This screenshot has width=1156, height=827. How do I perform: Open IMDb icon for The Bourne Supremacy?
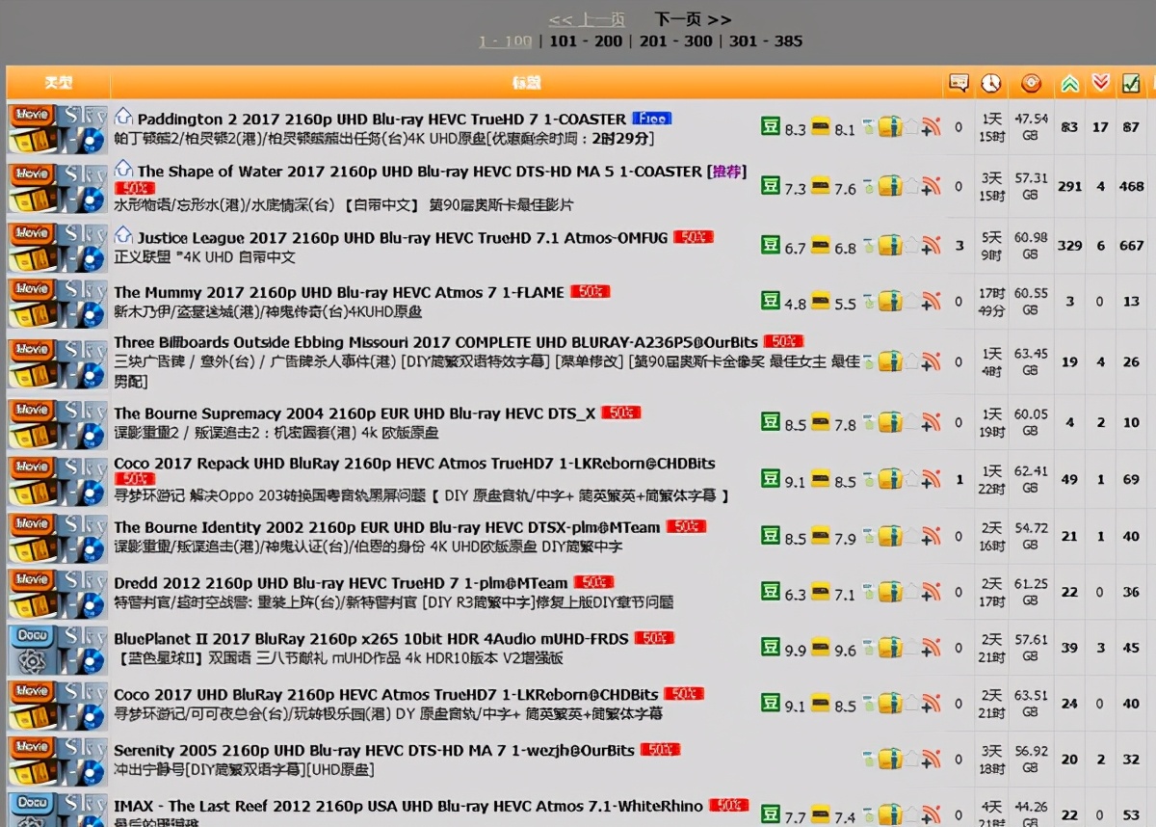tap(820, 421)
